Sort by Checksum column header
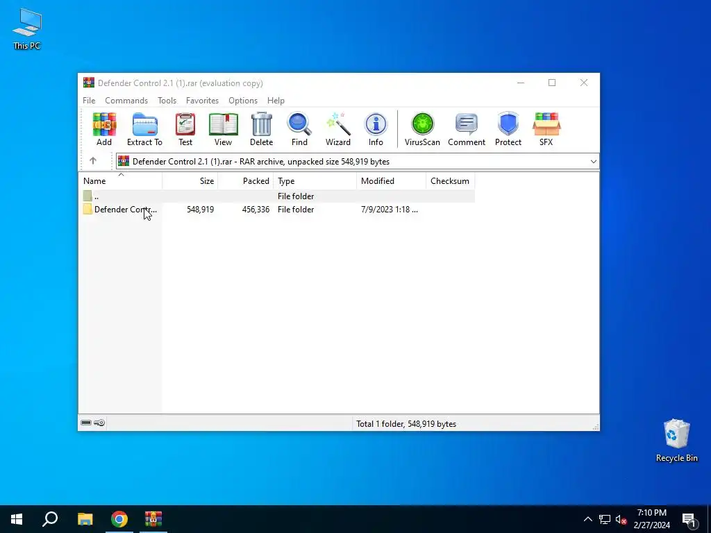Image resolution: width=711 pixels, height=533 pixels. pyautogui.click(x=450, y=181)
